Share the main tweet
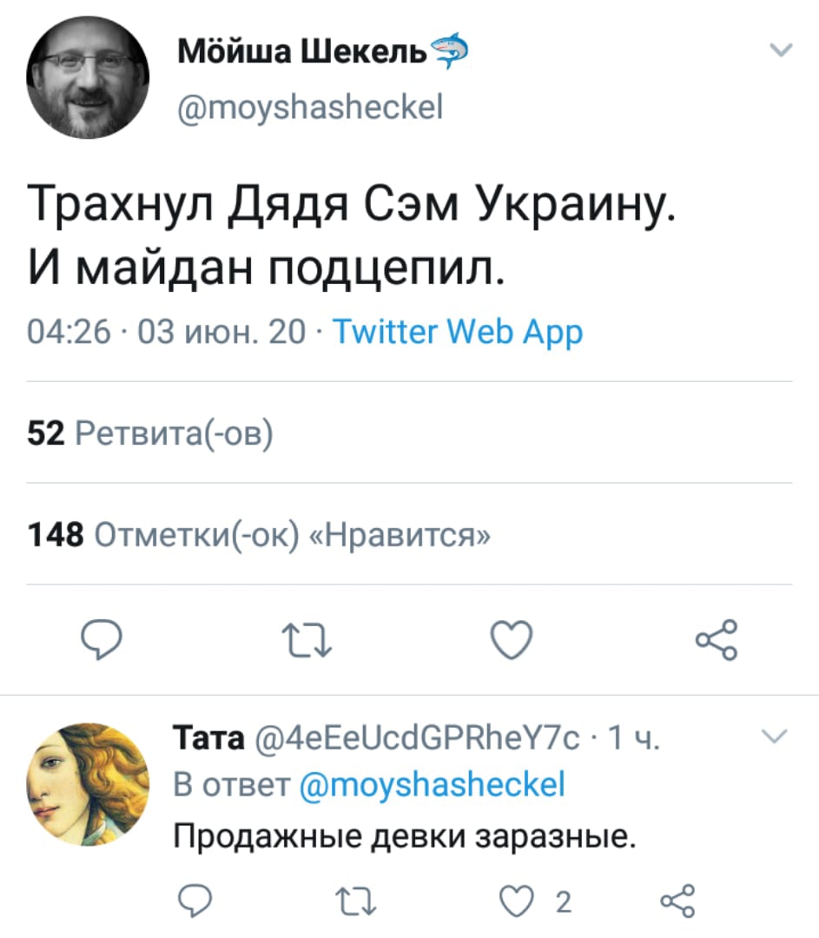Image resolution: width=819 pixels, height=938 pixels. [716, 642]
